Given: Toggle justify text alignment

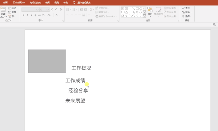Looking at the screenshot, I should 79,15.
